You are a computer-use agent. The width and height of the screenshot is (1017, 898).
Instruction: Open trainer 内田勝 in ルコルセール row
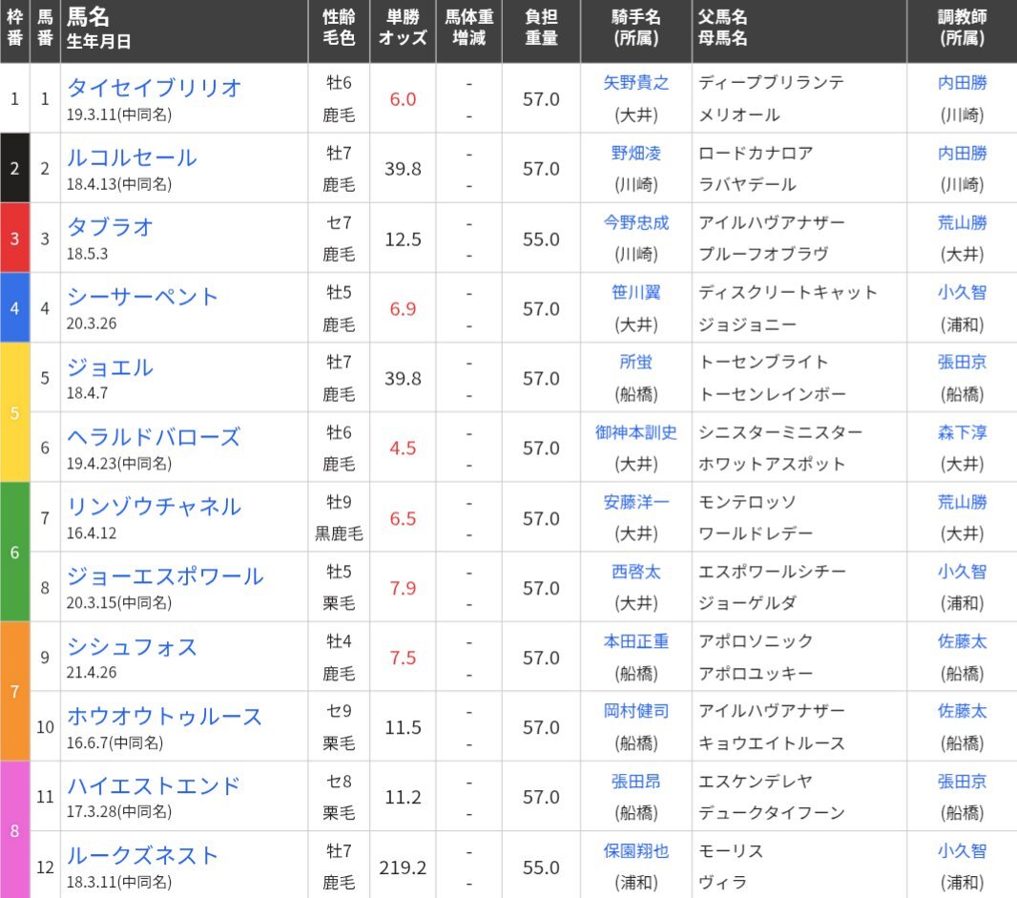click(962, 153)
